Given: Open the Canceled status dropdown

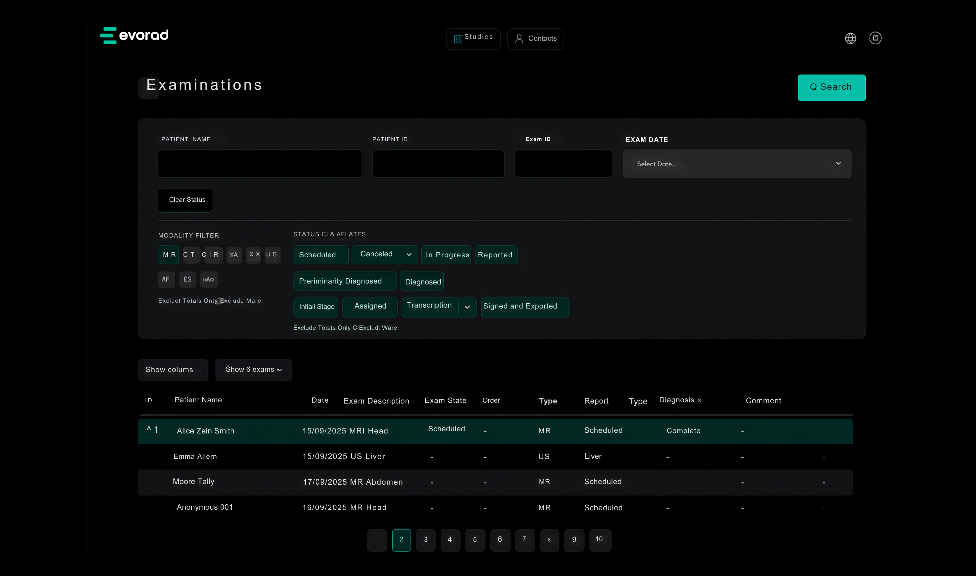Looking at the screenshot, I should [x=409, y=255].
